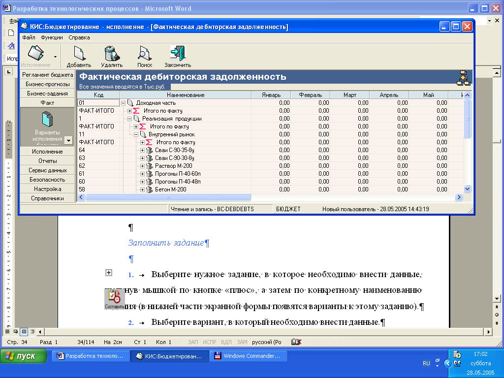Click the Варианты исполнения documents icon

47,119
